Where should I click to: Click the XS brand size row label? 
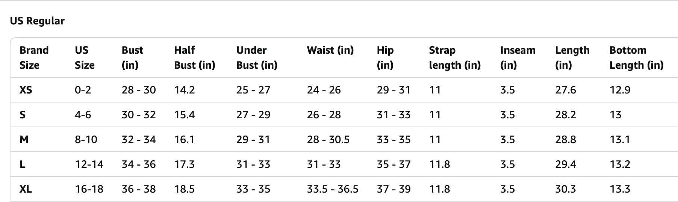(x=26, y=90)
